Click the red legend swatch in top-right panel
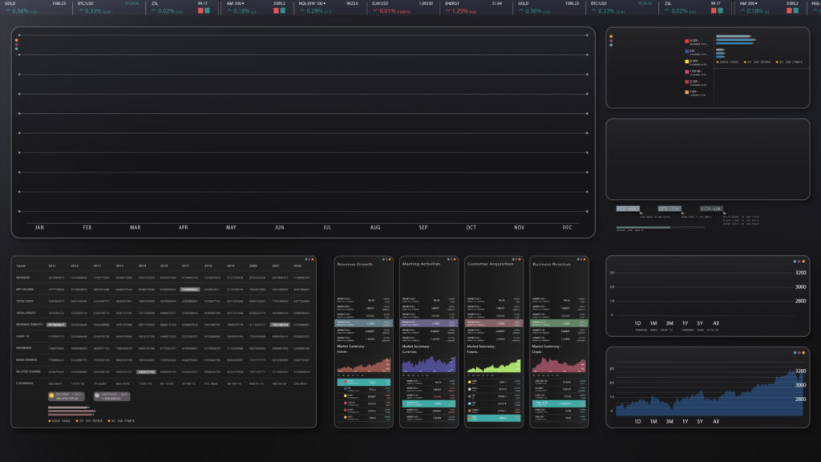This screenshot has width=821, height=462. [x=686, y=40]
